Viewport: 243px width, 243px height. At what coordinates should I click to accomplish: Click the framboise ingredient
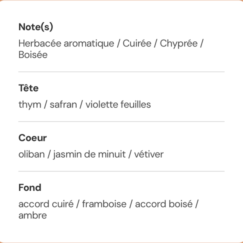coord(104,204)
